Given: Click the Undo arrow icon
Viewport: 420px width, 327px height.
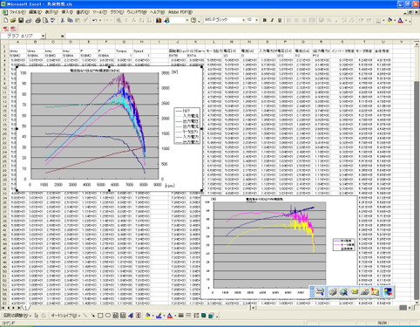Looking at the screenshot, I should (95, 20).
